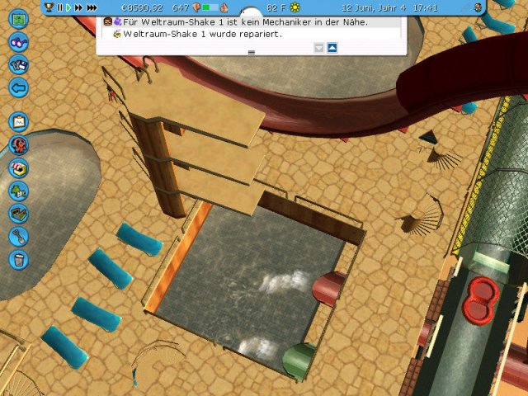Select the terrain shovel tool

pyautogui.click(x=18, y=237)
